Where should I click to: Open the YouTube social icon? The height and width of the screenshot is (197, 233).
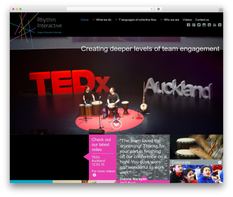click(x=214, y=25)
